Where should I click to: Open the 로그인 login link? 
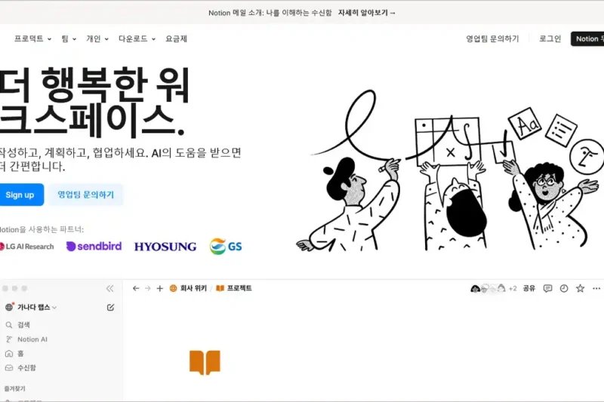(x=550, y=39)
